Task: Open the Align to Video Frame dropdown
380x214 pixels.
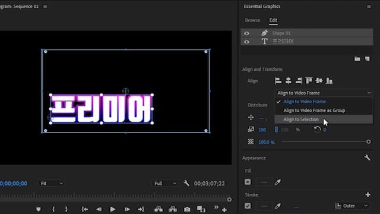Action: click(324, 93)
